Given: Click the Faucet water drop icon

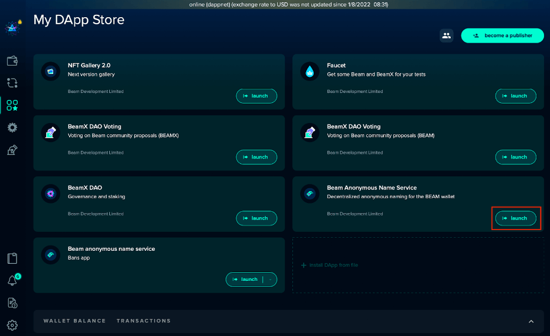Looking at the screenshot, I should click(x=310, y=72).
